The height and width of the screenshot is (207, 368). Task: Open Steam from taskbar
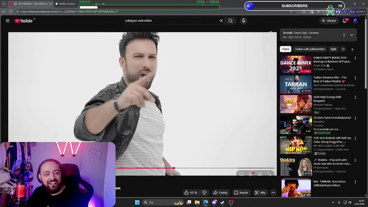(222, 202)
